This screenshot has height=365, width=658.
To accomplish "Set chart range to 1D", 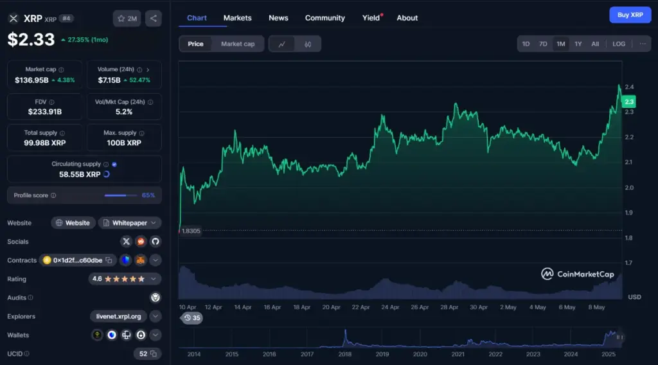I will click(x=526, y=44).
